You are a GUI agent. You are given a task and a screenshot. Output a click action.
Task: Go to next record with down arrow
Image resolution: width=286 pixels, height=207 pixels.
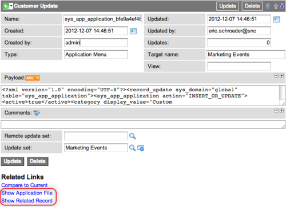[282, 6]
